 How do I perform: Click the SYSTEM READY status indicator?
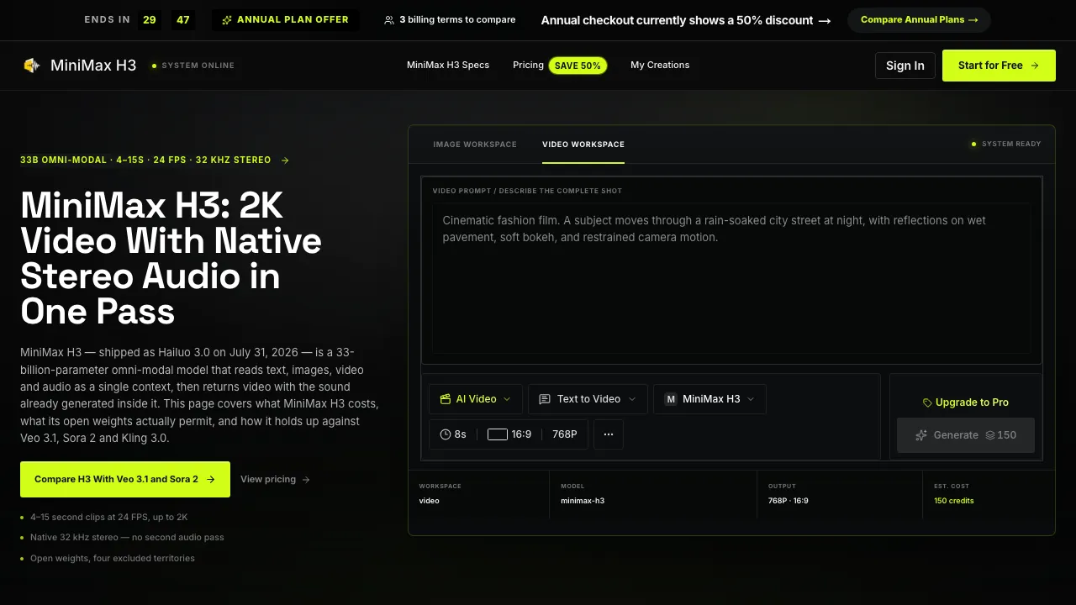tap(1006, 145)
